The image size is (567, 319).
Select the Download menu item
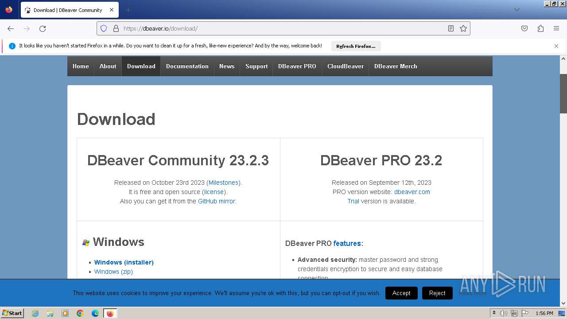coord(141,66)
